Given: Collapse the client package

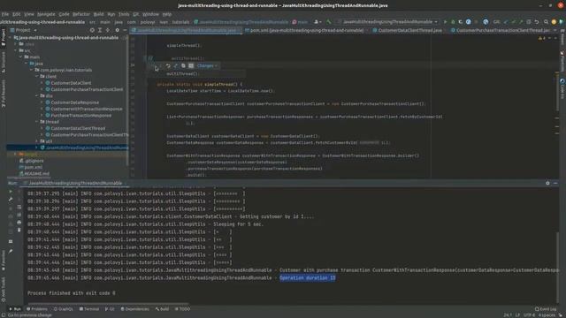Looking at the screenshot, I should [37, 77].
